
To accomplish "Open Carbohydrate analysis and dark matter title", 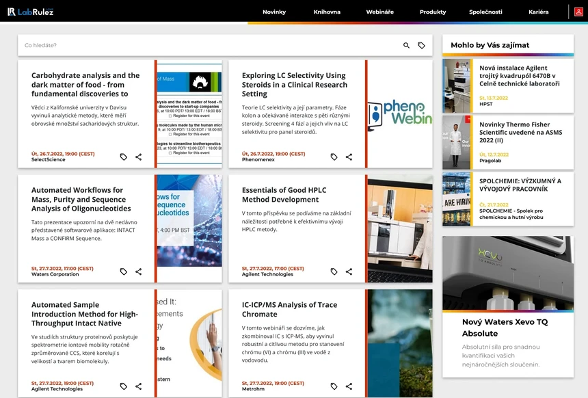I will (85, 84).
